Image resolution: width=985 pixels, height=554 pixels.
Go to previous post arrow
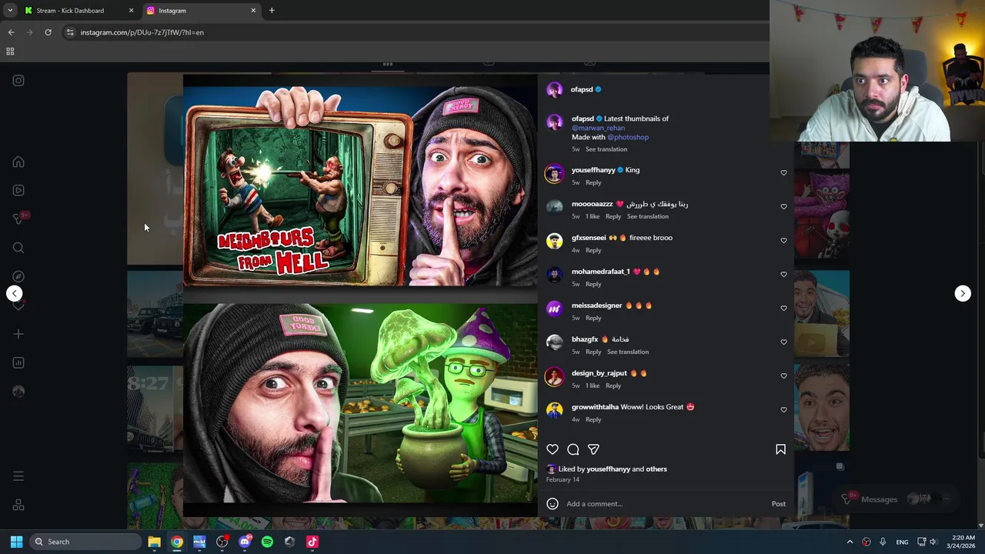coord(15,293)
